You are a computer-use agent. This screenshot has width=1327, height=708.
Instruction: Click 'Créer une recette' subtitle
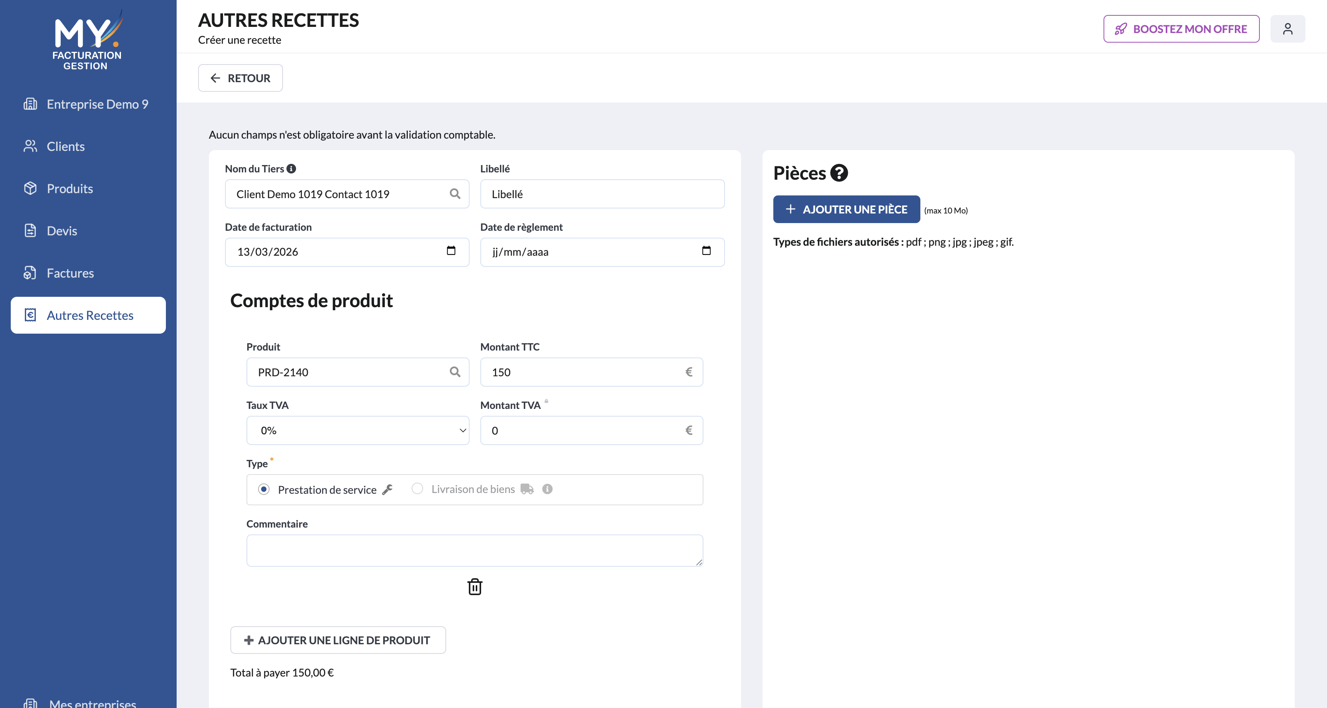(240, 40)
